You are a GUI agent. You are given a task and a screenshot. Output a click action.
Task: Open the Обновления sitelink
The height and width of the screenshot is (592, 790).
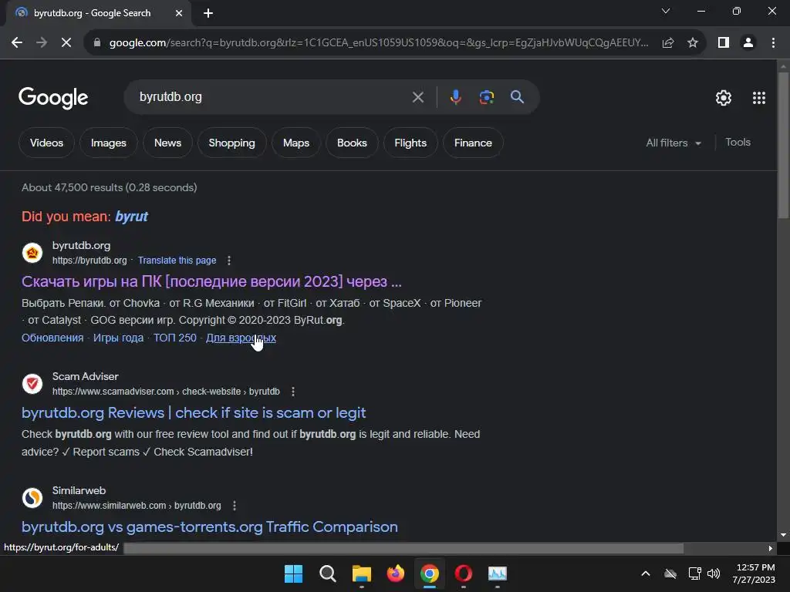pyautogui.click(x=52, y=338)
